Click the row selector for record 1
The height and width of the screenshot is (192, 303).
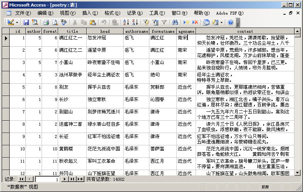coord(6,40)
